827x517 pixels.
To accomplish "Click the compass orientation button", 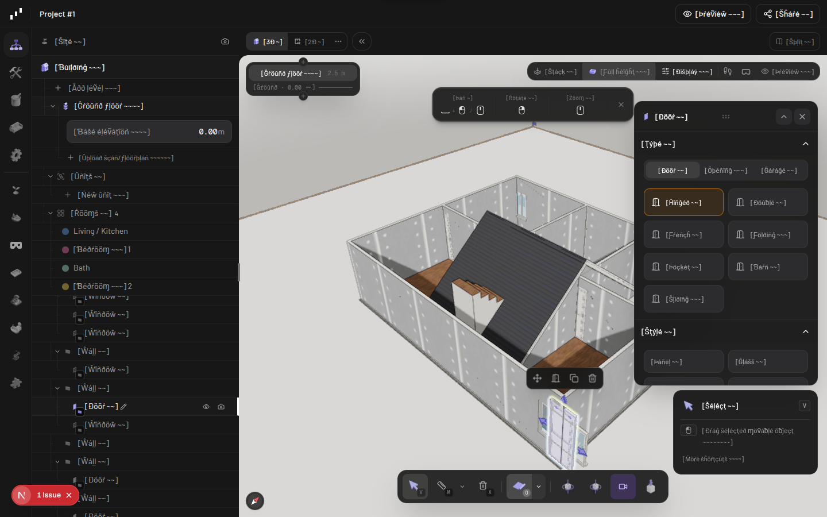I will click(255, 501).
